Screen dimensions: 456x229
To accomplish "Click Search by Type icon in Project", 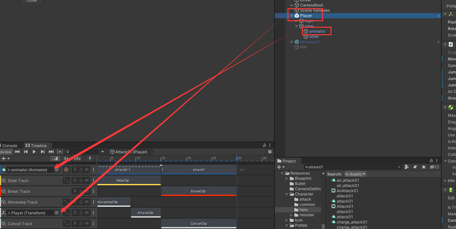I will (x=406, y=167).
